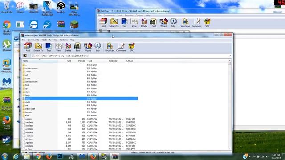Viewport: 285px width, 160px height.
Task: Click Comment in the OptiFine WinRAR window
Action: pyautogui.click(x=197, y=23)
